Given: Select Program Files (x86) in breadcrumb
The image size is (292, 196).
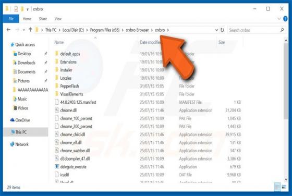Looking at the screenshot, I should (x=105, y=30).
